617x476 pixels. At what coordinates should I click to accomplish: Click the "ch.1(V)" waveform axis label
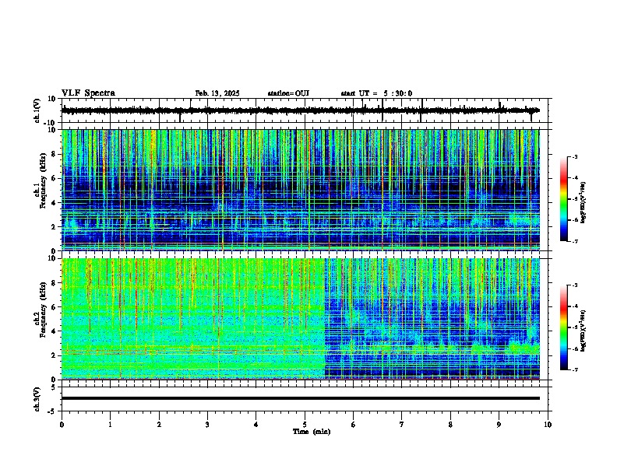coord(37,110)
